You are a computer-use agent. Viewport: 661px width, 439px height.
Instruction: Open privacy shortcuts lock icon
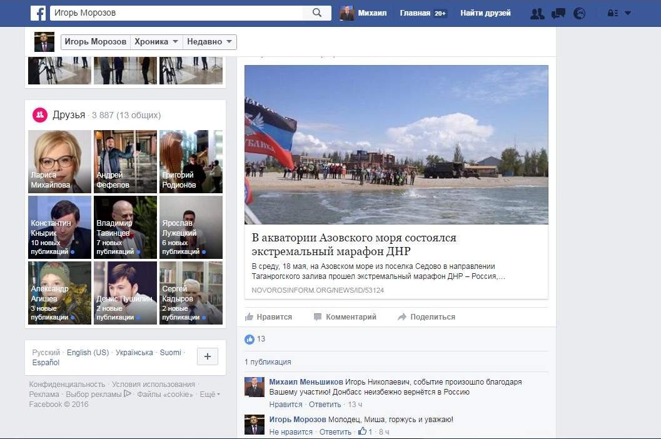coord(612,13)
